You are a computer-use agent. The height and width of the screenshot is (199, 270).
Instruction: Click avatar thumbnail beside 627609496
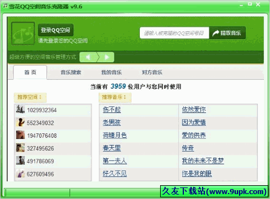(20, 173)
